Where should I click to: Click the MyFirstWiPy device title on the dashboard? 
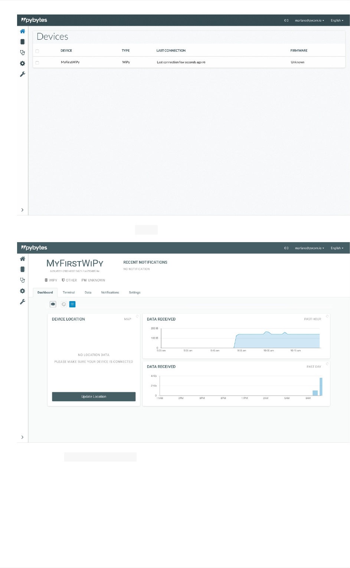click(x=75, y=263)
